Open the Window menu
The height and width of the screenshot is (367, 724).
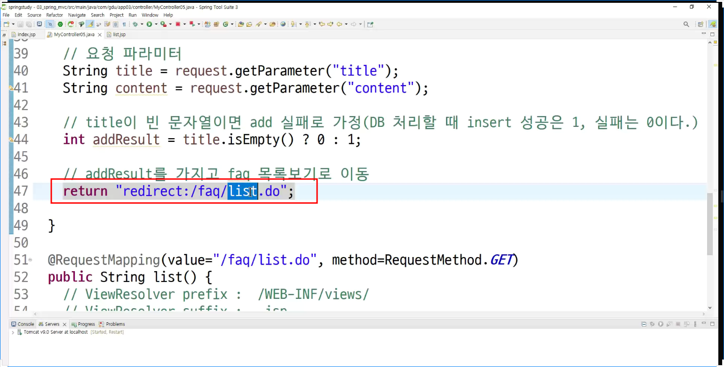(x=150, y=15)
